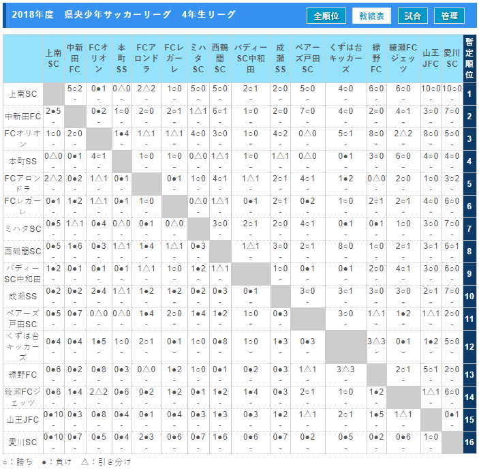This screenshot has width=479, height=469.
Task: Click the 西鶴間SC column header
Action: 220,59
